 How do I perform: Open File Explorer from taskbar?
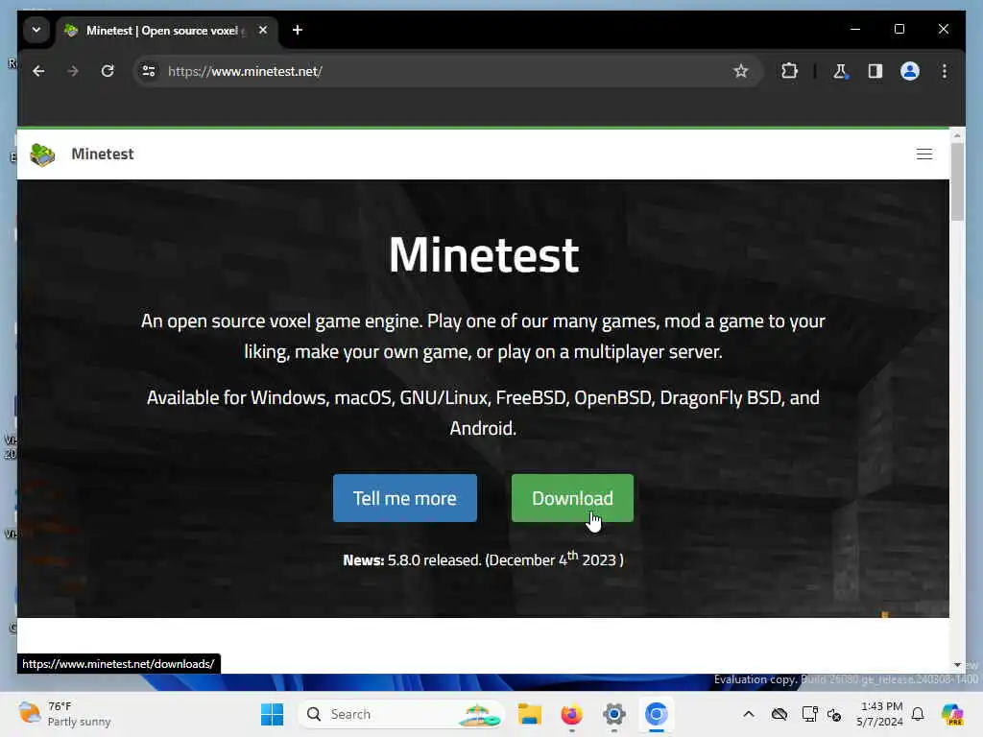pos(529,714)
